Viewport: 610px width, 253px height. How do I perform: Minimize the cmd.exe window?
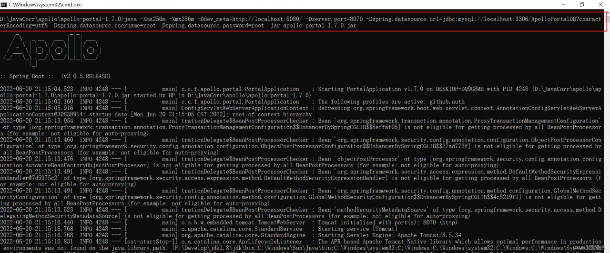coord(564,4)
